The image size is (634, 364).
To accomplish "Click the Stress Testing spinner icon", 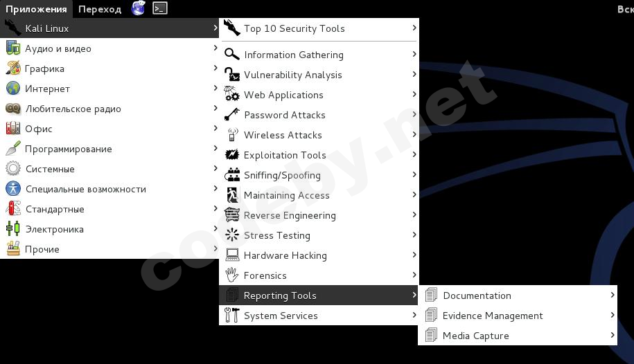I will tap(232, 235).
